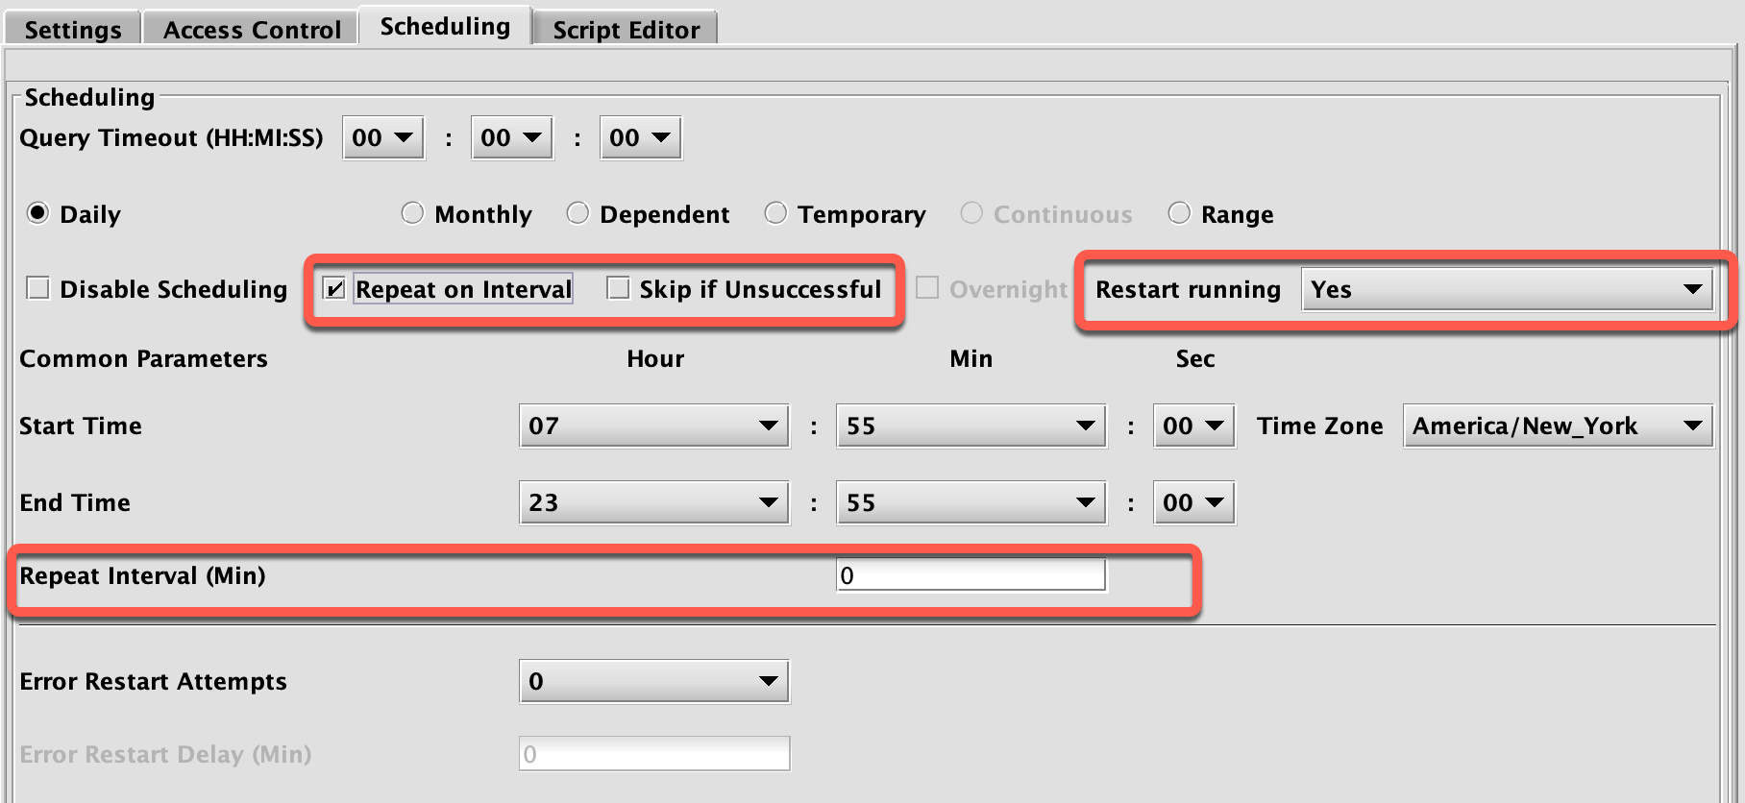Expand the End Time seconds dropdown
This screenshot has height=803, width=1745.
pyautogui.click(x=1193, y=502)
